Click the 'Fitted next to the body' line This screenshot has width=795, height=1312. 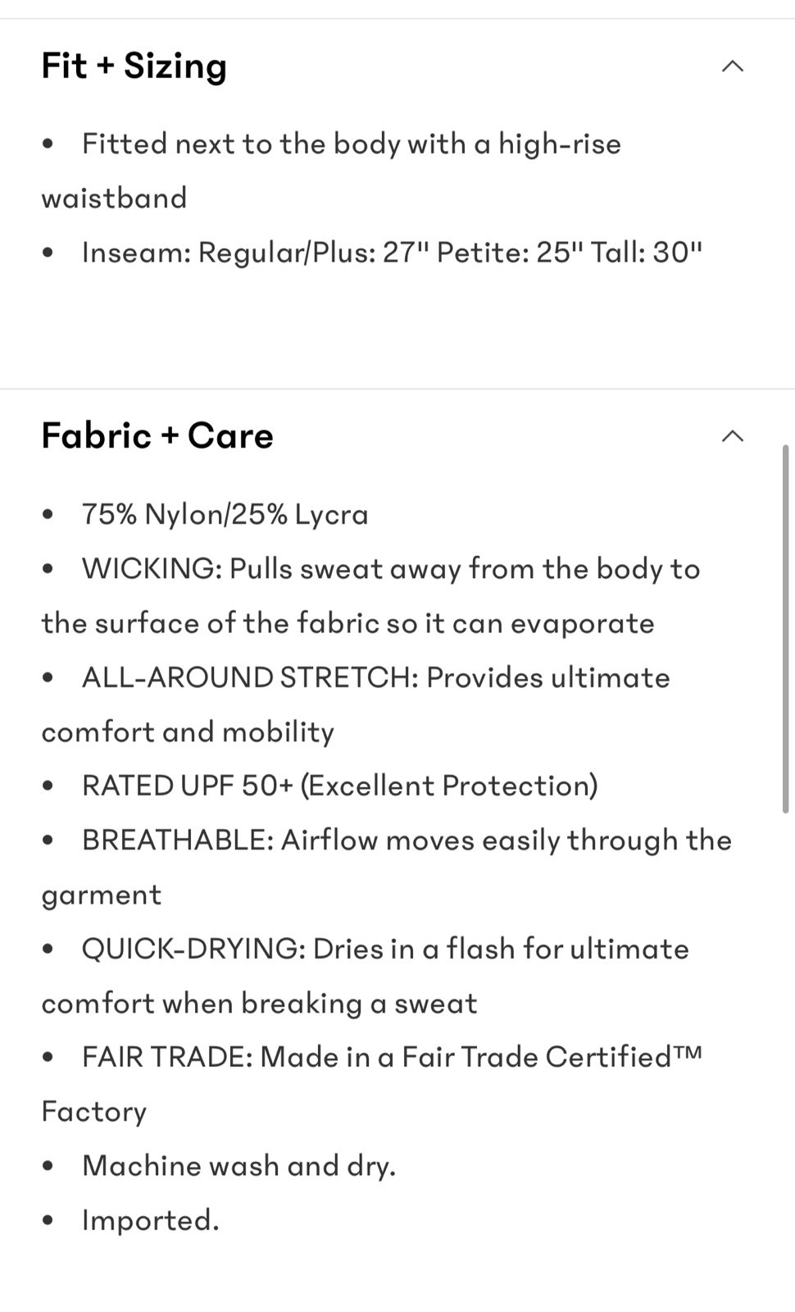331,171
